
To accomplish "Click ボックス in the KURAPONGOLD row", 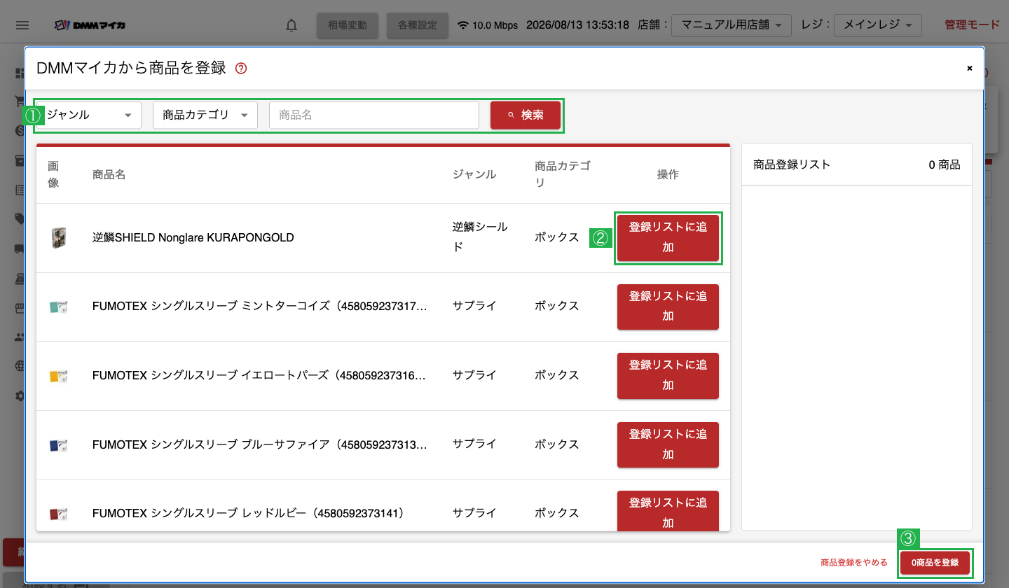I will coord(557,237).
